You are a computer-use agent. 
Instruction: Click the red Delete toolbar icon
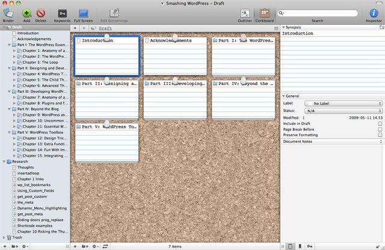[41, 13]
